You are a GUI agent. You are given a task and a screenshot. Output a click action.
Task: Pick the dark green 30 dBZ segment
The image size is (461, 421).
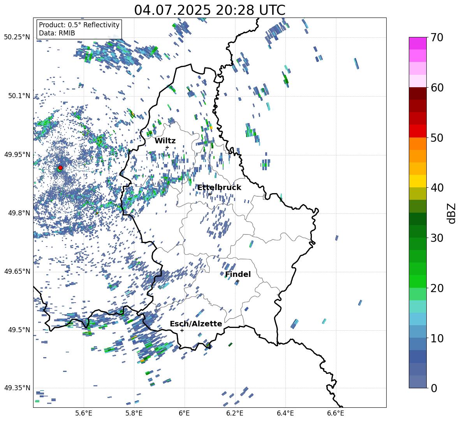[418, 231]
